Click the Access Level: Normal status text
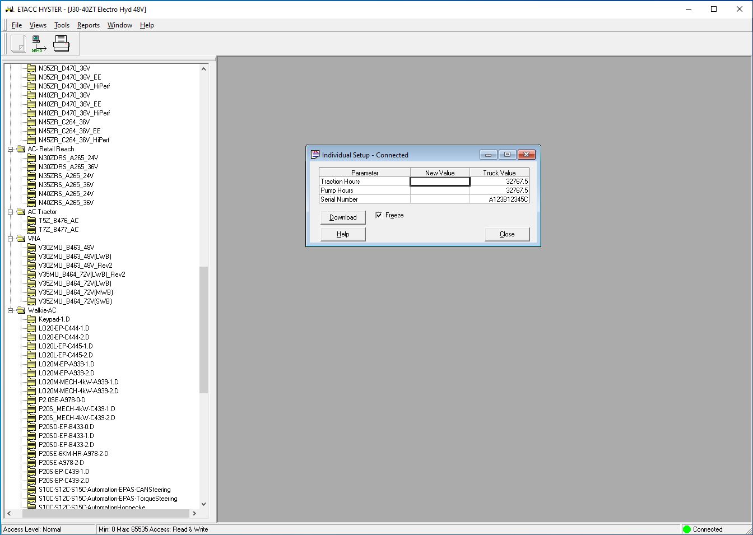This screenshot has width=753, height=535. pos(32,529)
